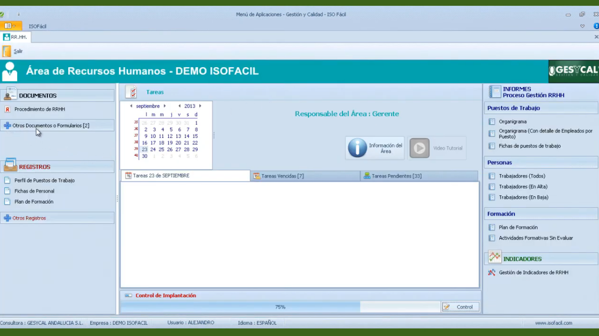Click the Control button
Image resolution: width=599 pixels, height=336 pixels.
pyautogui.click(x=460, y=307)
